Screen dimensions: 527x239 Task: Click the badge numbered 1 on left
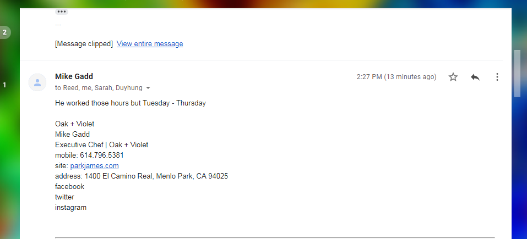(x=4, y=85)
